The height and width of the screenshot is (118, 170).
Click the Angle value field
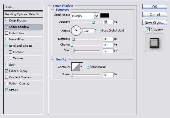(x=88, y=31)
